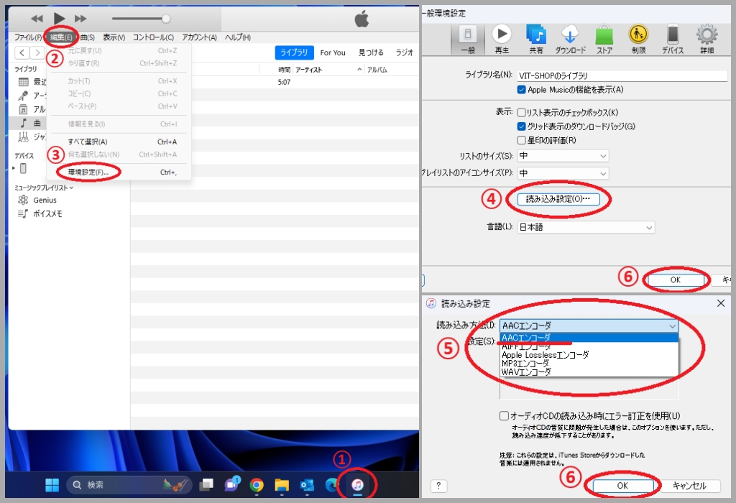Select MP3エンコーダ from the list
Viewport: 736px width, 503px height.
click(x=589, y=364)
